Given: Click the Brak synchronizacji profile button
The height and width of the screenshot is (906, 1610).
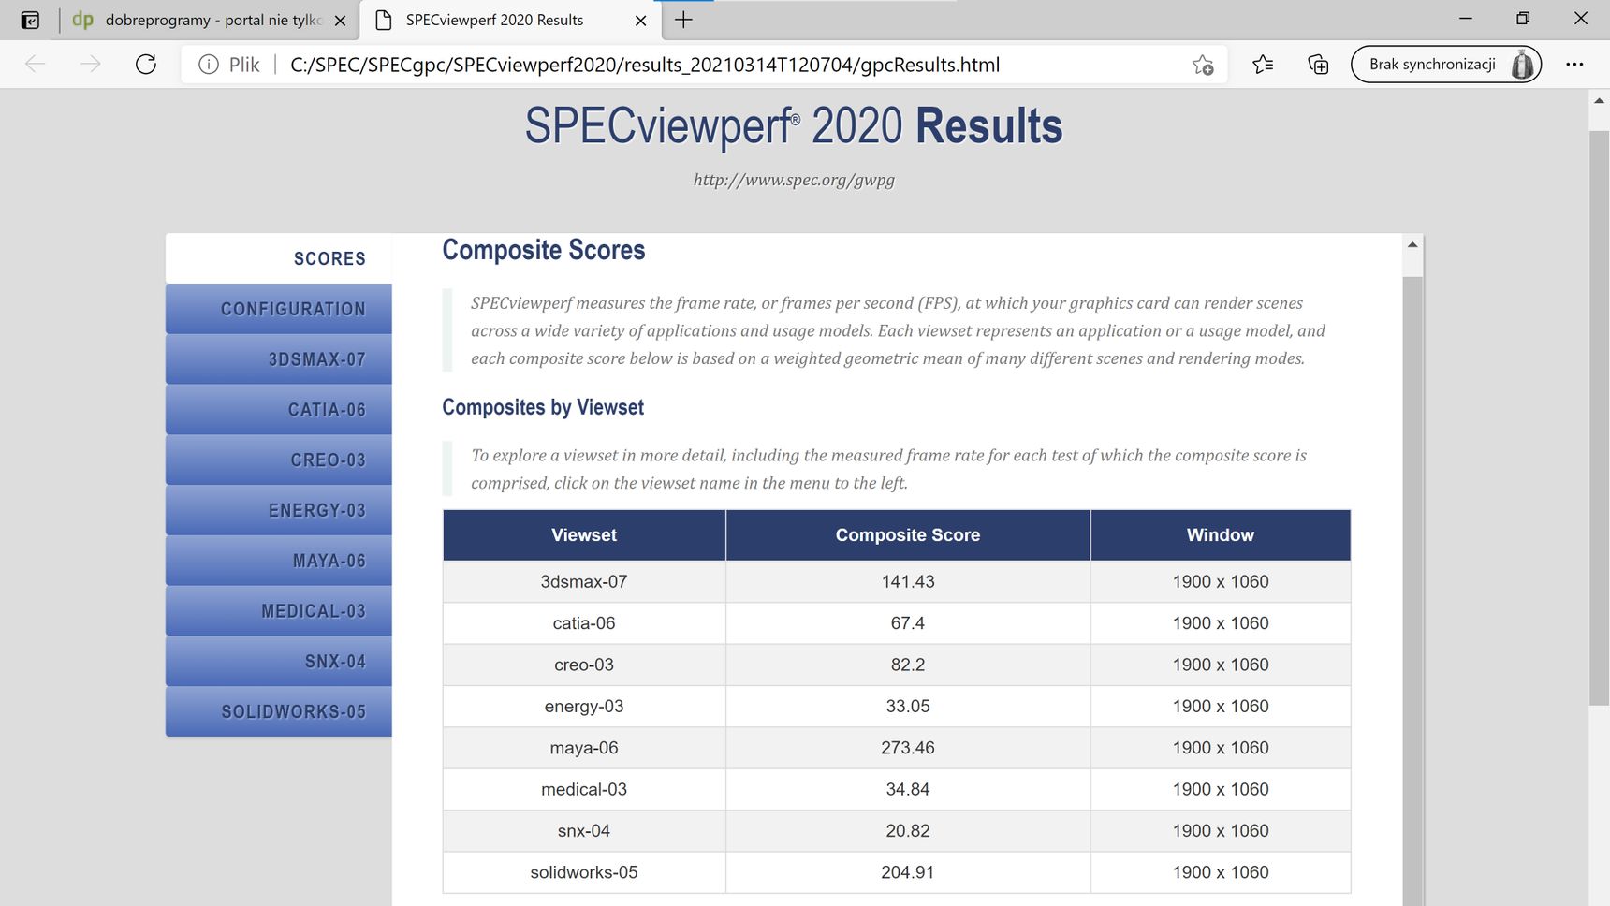Looking at the screenshot, I should pos(1445,65).
